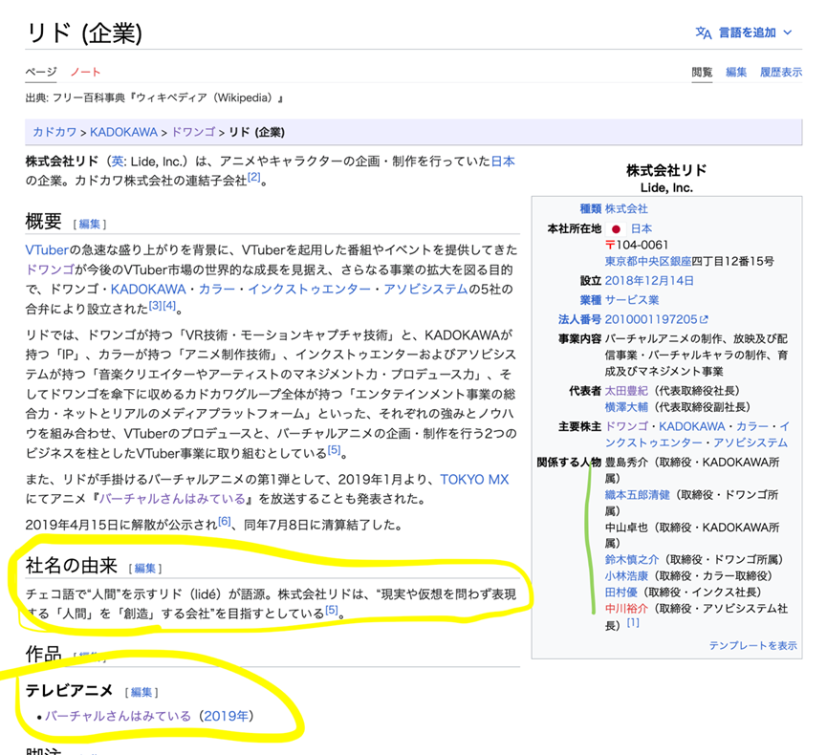This screenshot has height=755, width=827.
Task: Open the 履歴表示 tab
Action: (x=780, y=73)
